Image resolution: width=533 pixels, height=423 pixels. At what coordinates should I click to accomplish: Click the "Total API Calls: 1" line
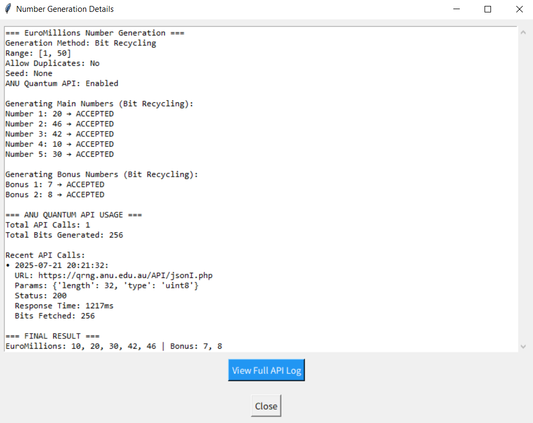[47, 225]
